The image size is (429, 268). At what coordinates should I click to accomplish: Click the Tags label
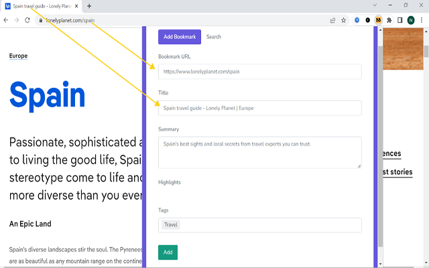point(163,210)
